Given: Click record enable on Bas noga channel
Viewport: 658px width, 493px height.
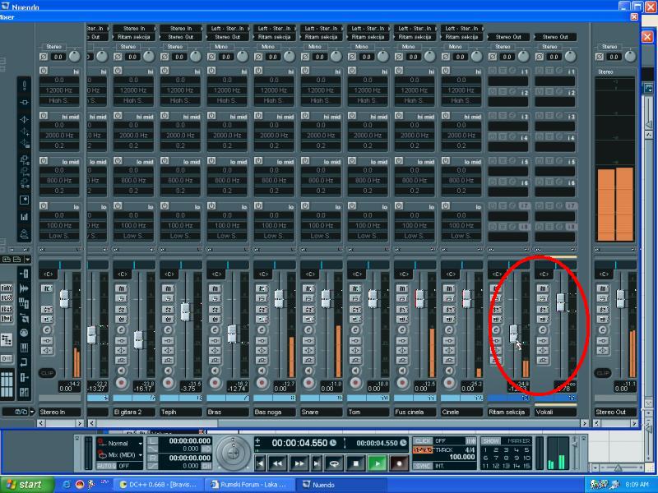Looking at the screenshot, I should tap(262, 383).
